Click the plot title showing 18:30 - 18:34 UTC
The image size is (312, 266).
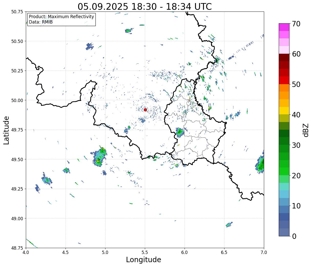click(145, 6)
